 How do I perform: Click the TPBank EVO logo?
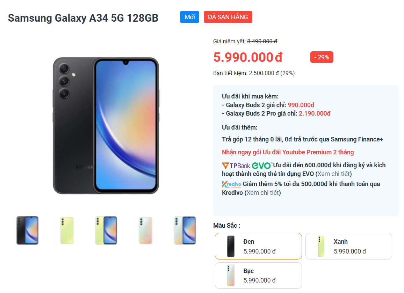click(x=247, y=166)
